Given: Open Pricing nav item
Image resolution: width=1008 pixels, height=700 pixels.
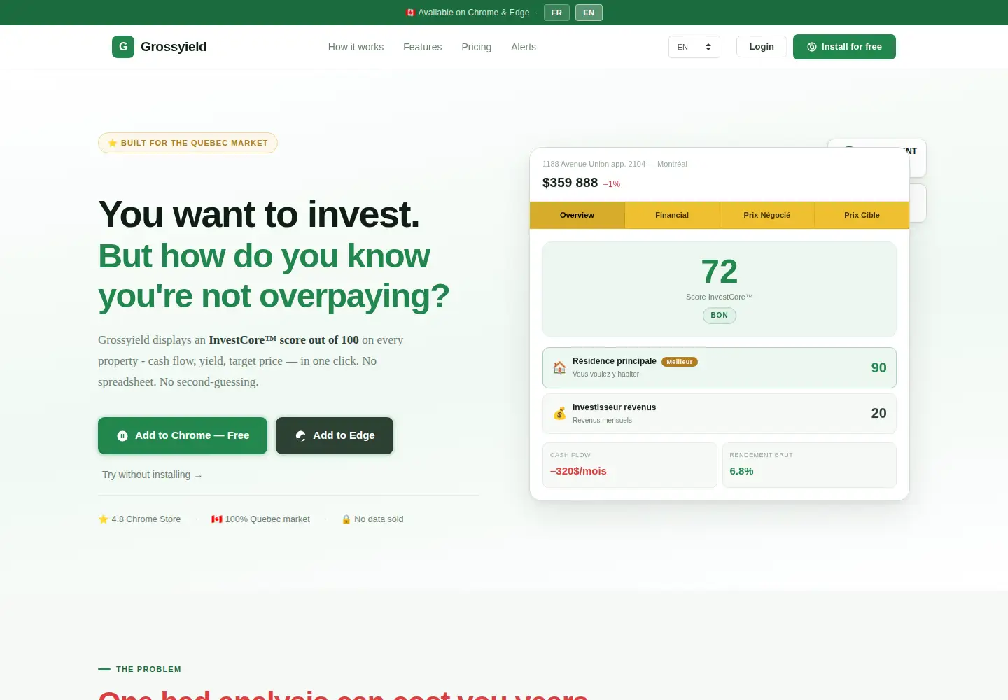Looking at the screenshot, I should click(476, 47).
